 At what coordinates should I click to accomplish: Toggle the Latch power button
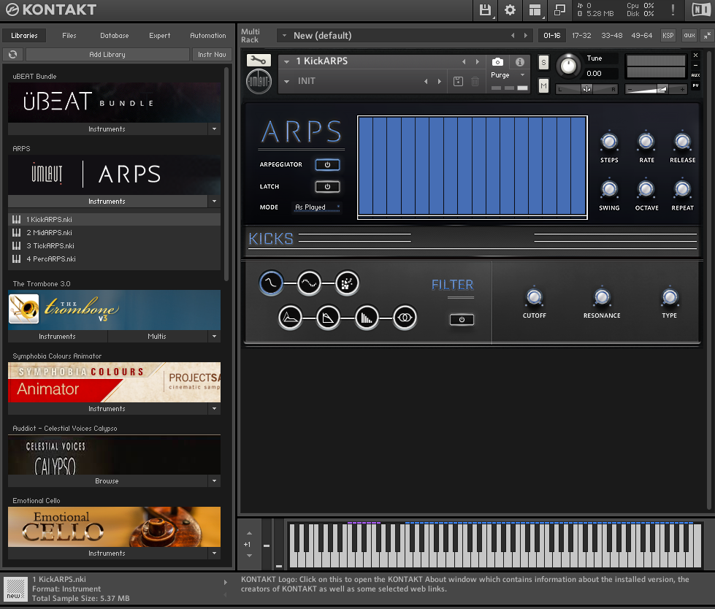(327, 186)
